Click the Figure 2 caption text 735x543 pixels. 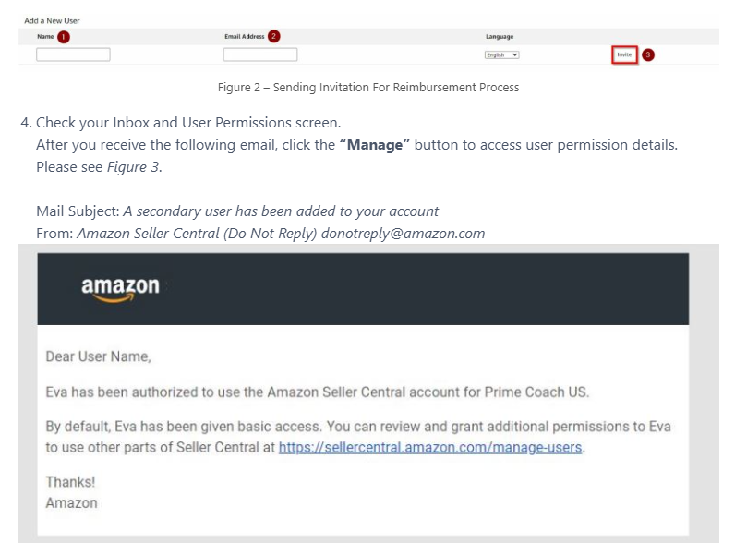coord(367,88)
